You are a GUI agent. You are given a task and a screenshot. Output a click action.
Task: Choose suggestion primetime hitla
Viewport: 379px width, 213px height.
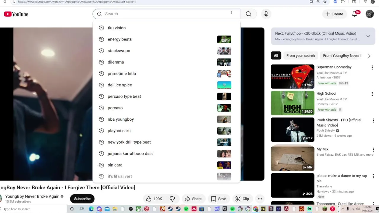166,74
